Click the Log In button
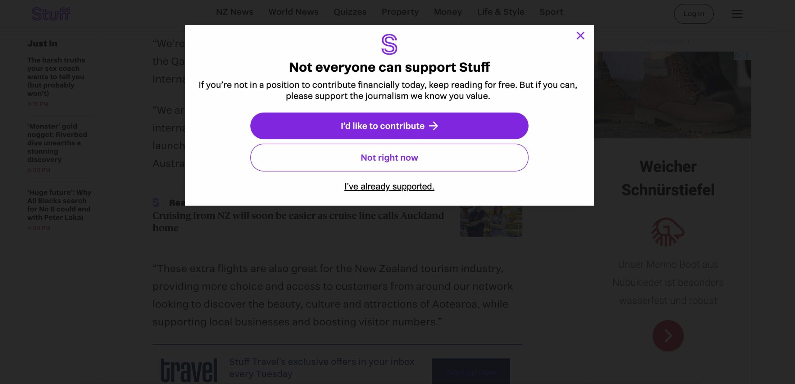795x384 pixels. point(694,13)
